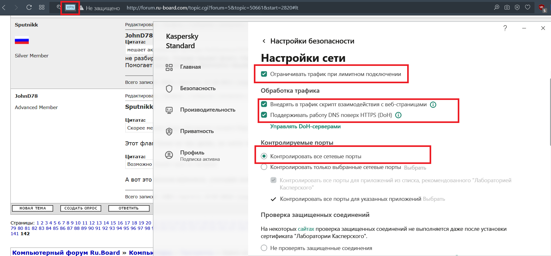The image size is (551, 256).
Task: Click the 'Профиль' user icon
Action: coord(169,155)
